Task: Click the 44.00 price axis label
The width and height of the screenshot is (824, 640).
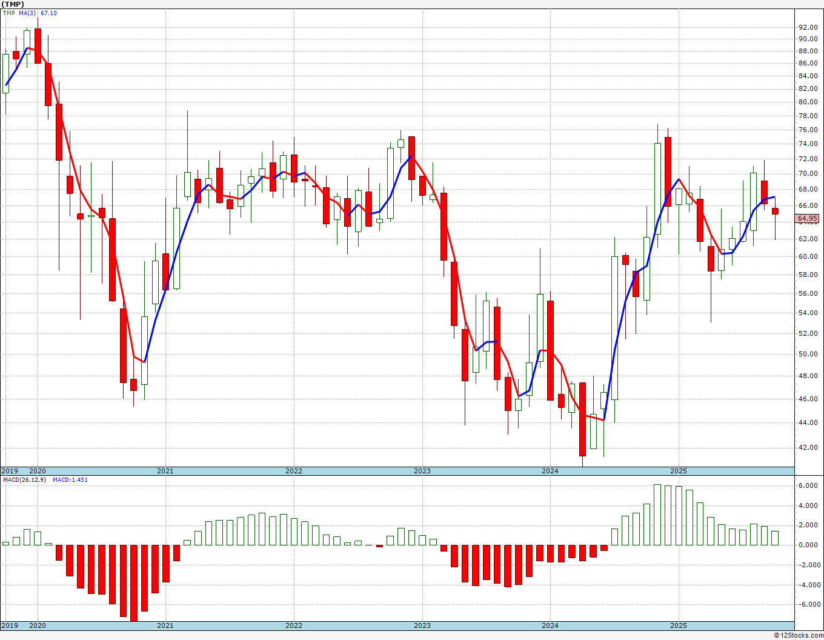Action: [808, 422]
